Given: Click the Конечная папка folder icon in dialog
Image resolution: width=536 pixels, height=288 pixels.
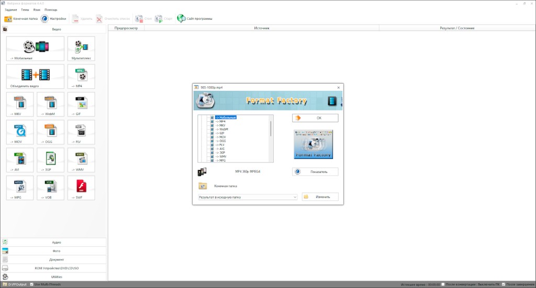Looking at the screenshot, I should coord(203,186).
